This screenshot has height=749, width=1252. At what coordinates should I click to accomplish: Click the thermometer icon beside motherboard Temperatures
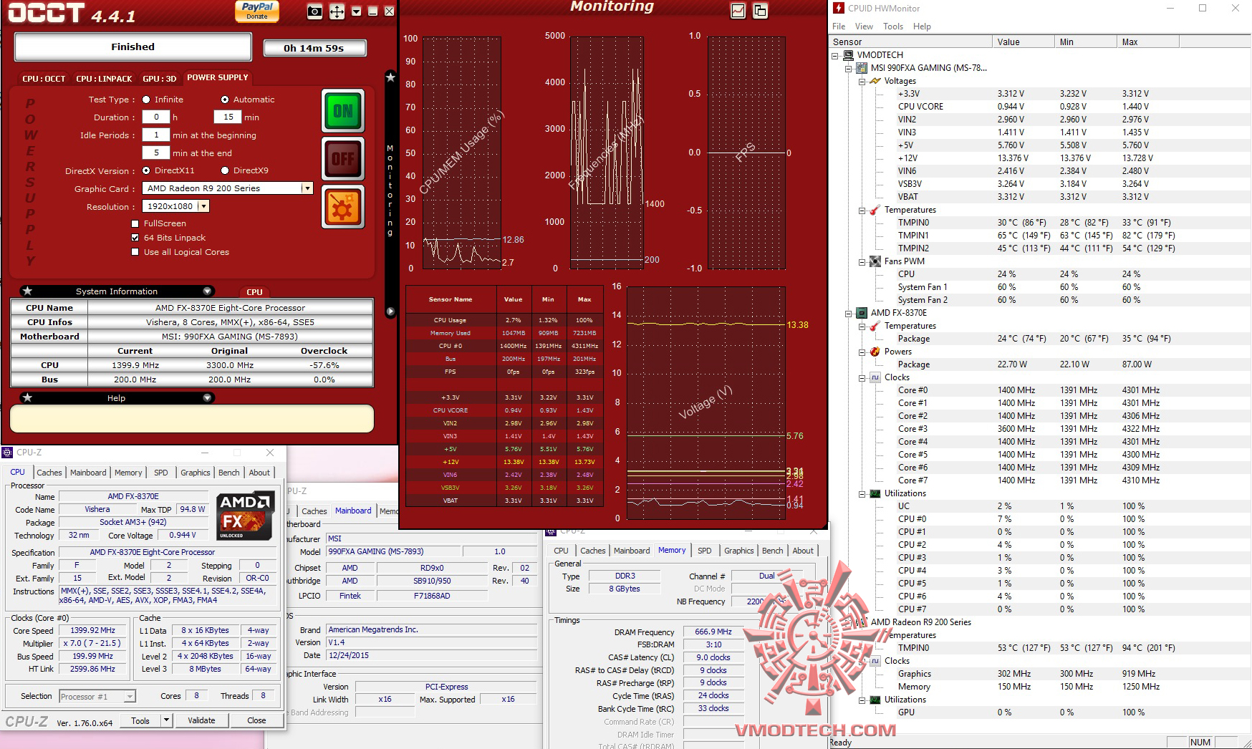(x=875, y=210)
